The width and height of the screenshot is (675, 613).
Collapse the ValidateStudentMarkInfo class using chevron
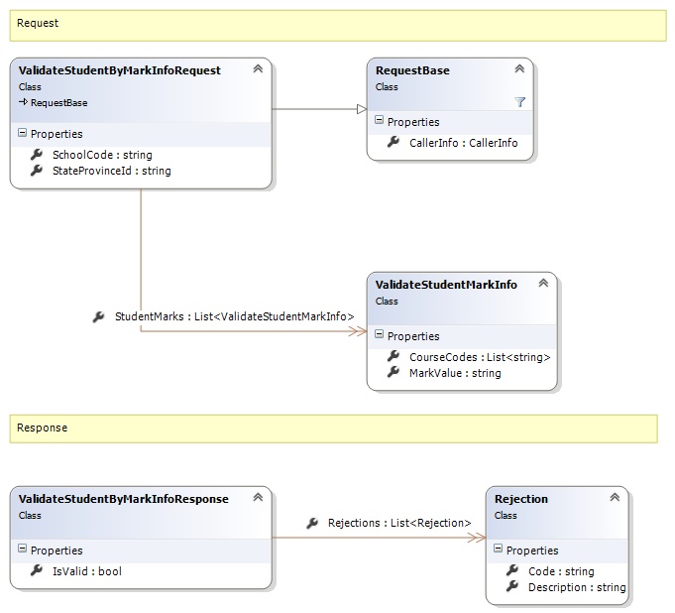(x=542, y=284)
